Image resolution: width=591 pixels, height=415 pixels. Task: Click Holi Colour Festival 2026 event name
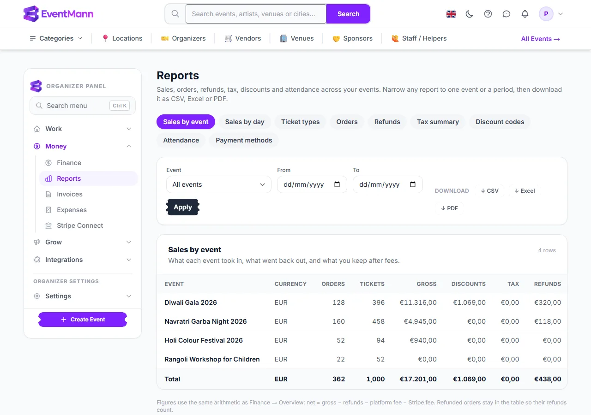pos(204,340)
